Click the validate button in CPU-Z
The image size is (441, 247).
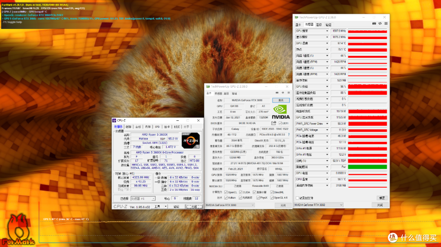pos(176,207)
